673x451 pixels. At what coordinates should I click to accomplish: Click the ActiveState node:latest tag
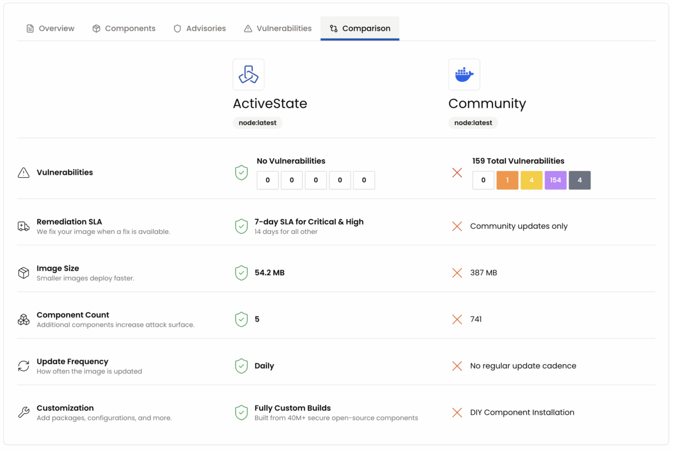pos(257,123)
